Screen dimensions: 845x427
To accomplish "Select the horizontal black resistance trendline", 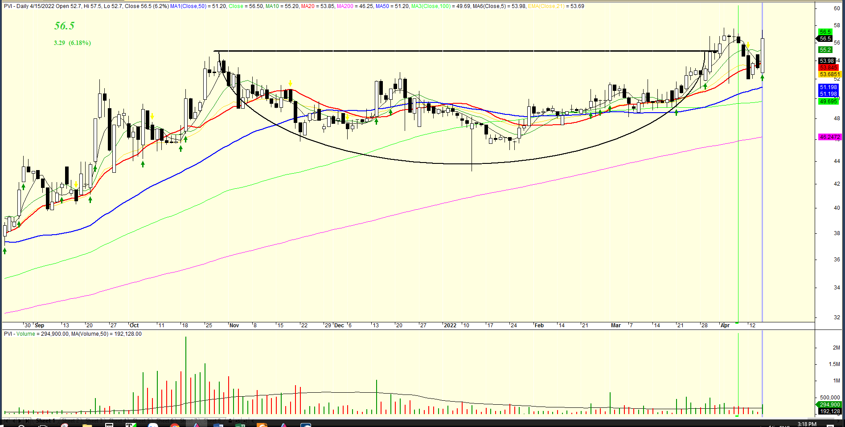I will click(x=446, y=51).
